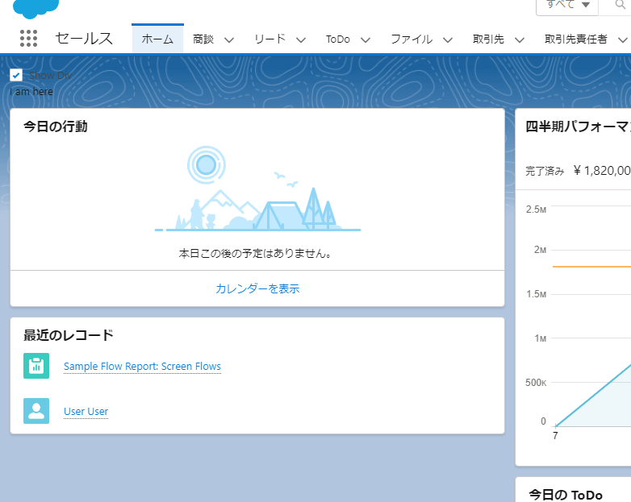Open the User User record link
Screen dimensions: 631x502
pyautogui.click(x=86, y=412)
